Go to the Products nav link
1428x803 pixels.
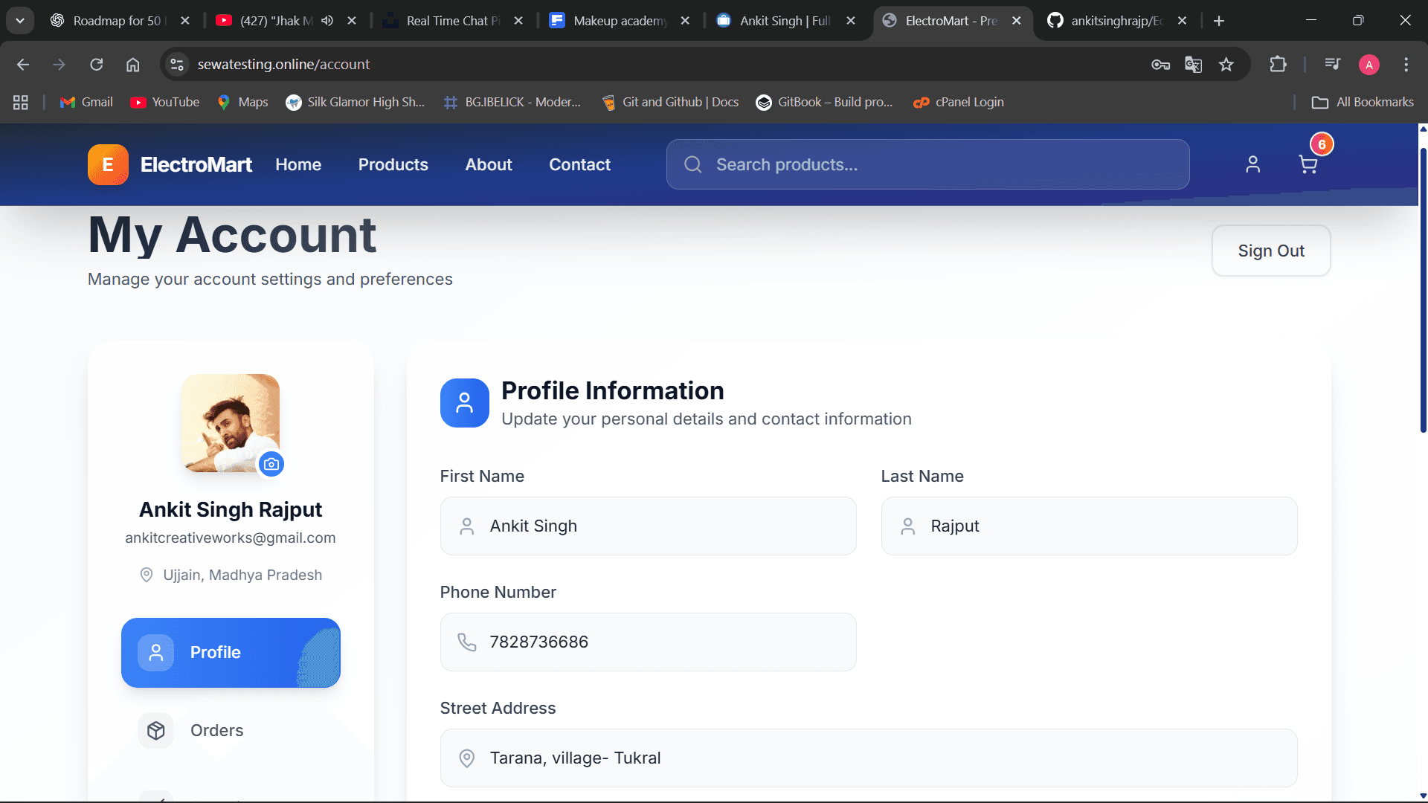click(x=393, y=164)
